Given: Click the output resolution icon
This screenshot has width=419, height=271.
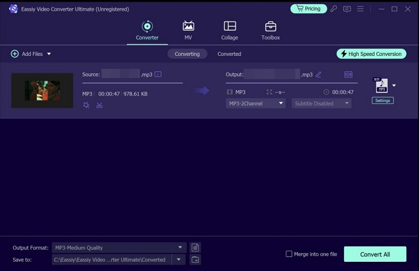Looking at the screenshot, I should point(269,92).
